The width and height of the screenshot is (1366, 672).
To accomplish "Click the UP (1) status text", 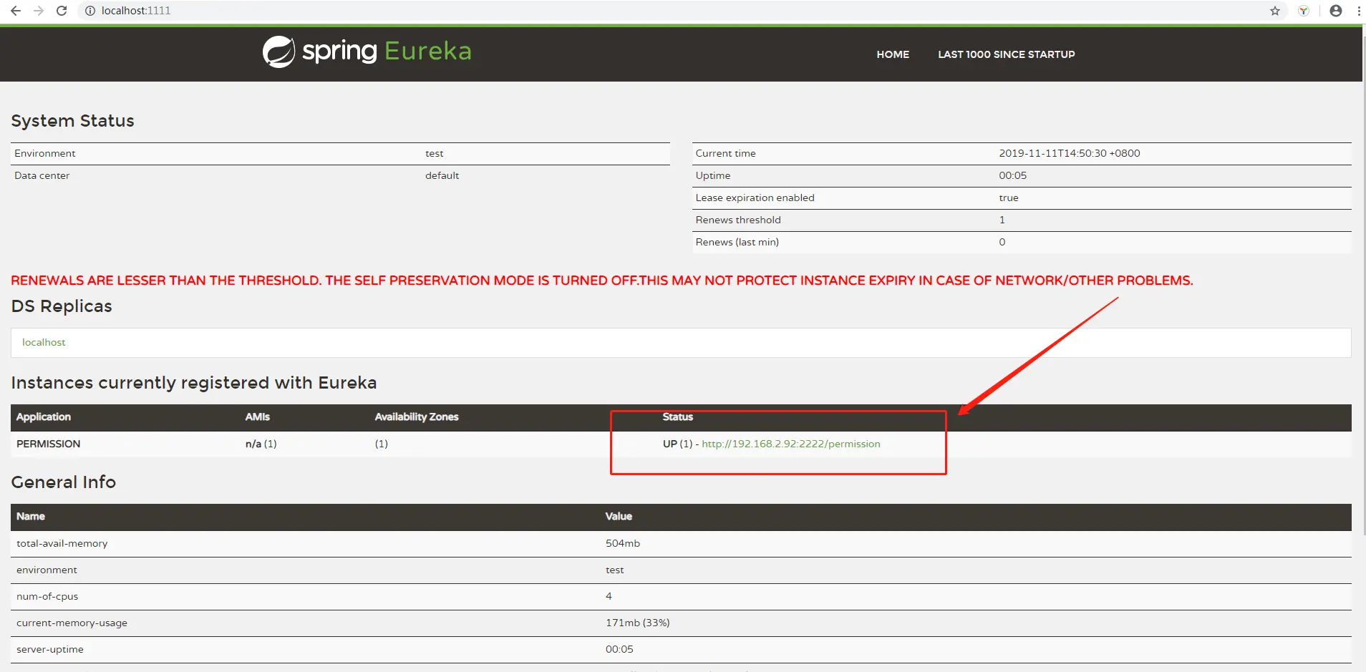I will pos(677,444).
